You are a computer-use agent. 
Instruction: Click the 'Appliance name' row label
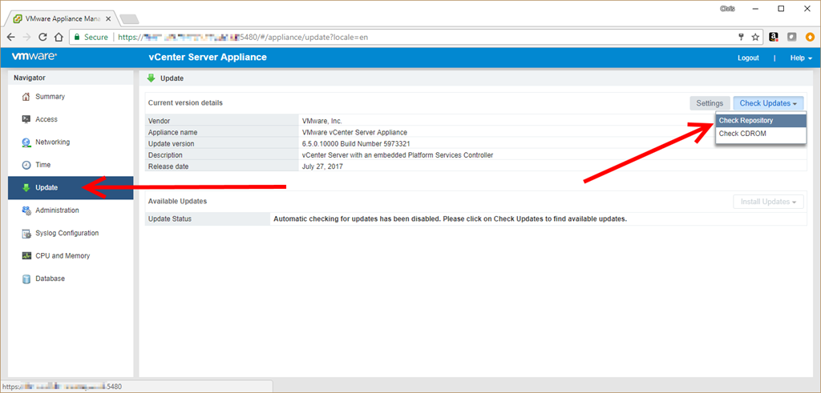[173, 132]
